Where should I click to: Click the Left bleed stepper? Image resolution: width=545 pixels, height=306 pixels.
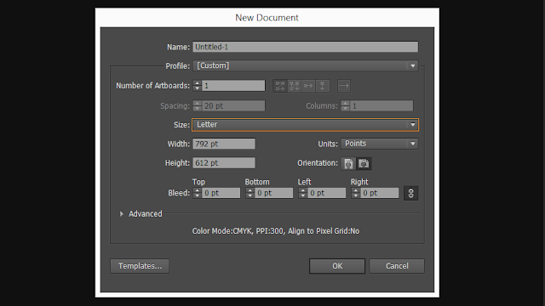[303, 193]
